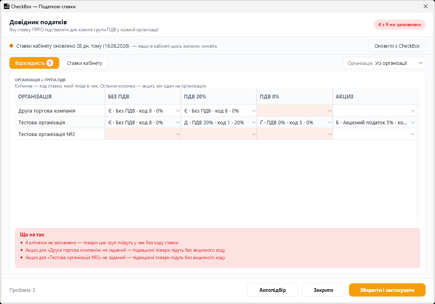Open ПДВ 0% dropdown for Тестова організація

coord(295,122)
